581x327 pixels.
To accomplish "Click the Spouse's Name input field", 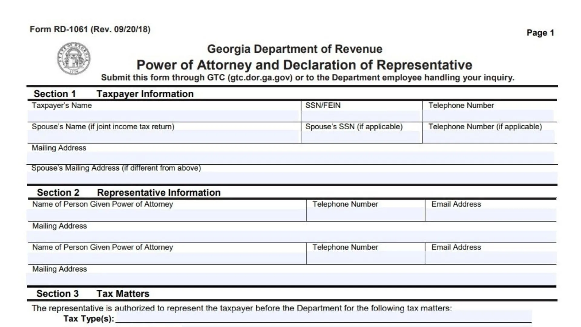I will pos(163,137).
